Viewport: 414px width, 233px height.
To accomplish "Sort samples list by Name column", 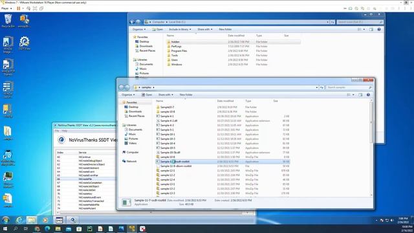I will tap(160, 101).
